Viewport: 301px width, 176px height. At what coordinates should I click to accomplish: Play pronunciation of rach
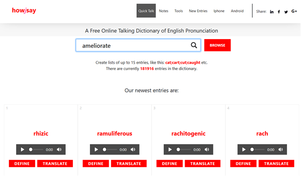244,150
